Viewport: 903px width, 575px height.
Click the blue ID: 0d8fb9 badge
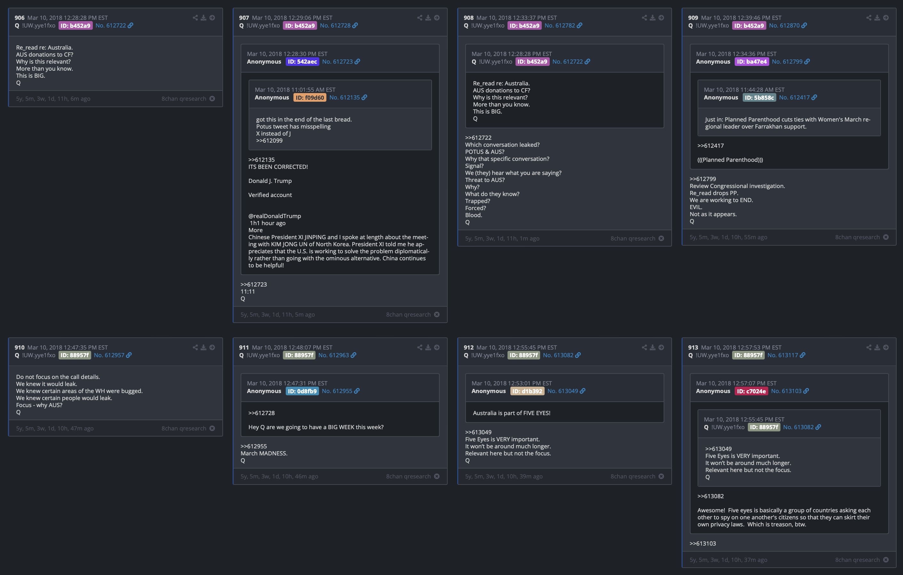pos(302,391)
